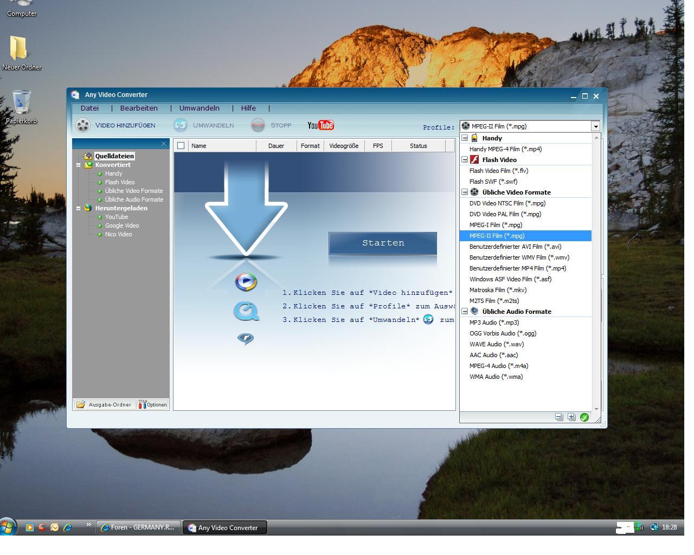
Task: Collapse Übliche Video Formate profile group
Action: 465,192
